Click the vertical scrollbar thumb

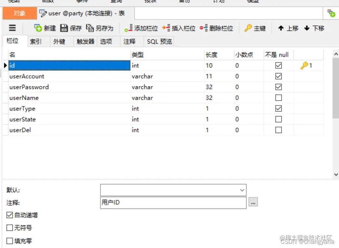[x=336, y=88]
